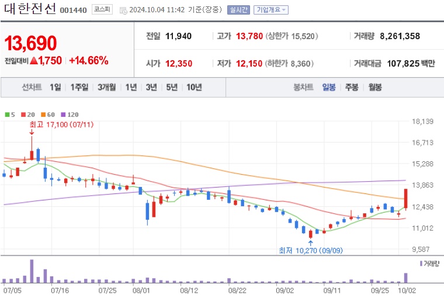
Task: Click the 하한가 8,360 text
Action: coord(289,64)
